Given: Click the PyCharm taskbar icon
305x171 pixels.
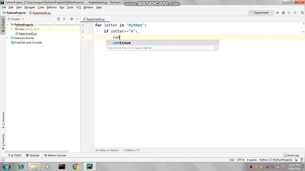Looking at the screenshot, I should click(90, 167).
